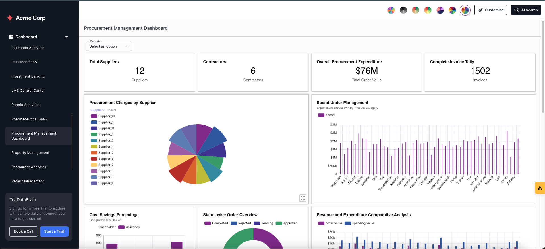Open Pharmaceutical SaaS dashboard
This screenshot has width=545, height=249.
pyautogui.click(x=29, y=119)
